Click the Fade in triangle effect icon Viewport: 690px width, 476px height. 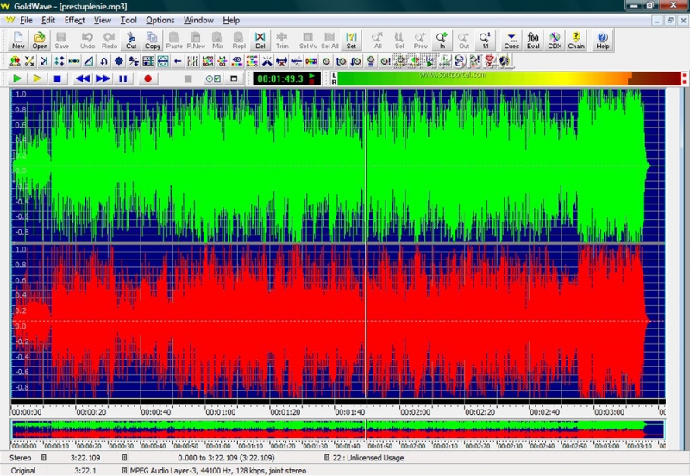tap(89, 61)
